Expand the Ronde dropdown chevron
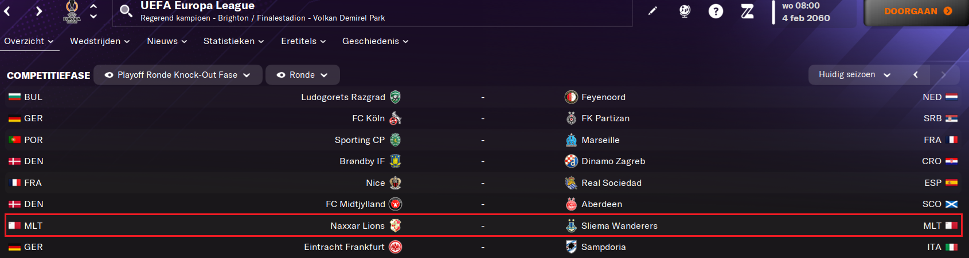This screenshot has width=969, height=258. [324, 75]
